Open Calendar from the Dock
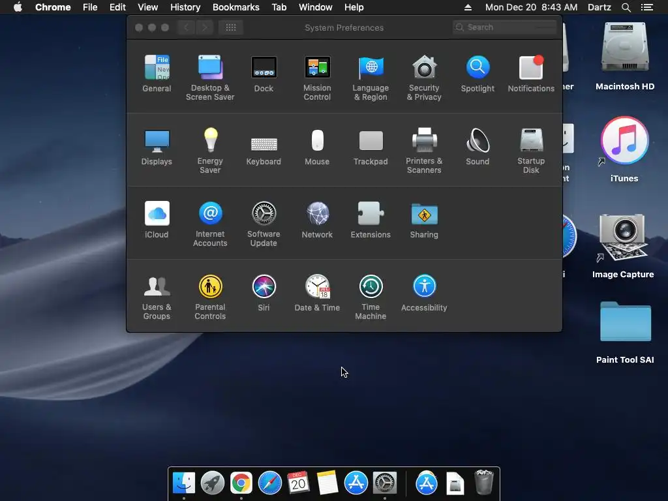 coord(298,483)
